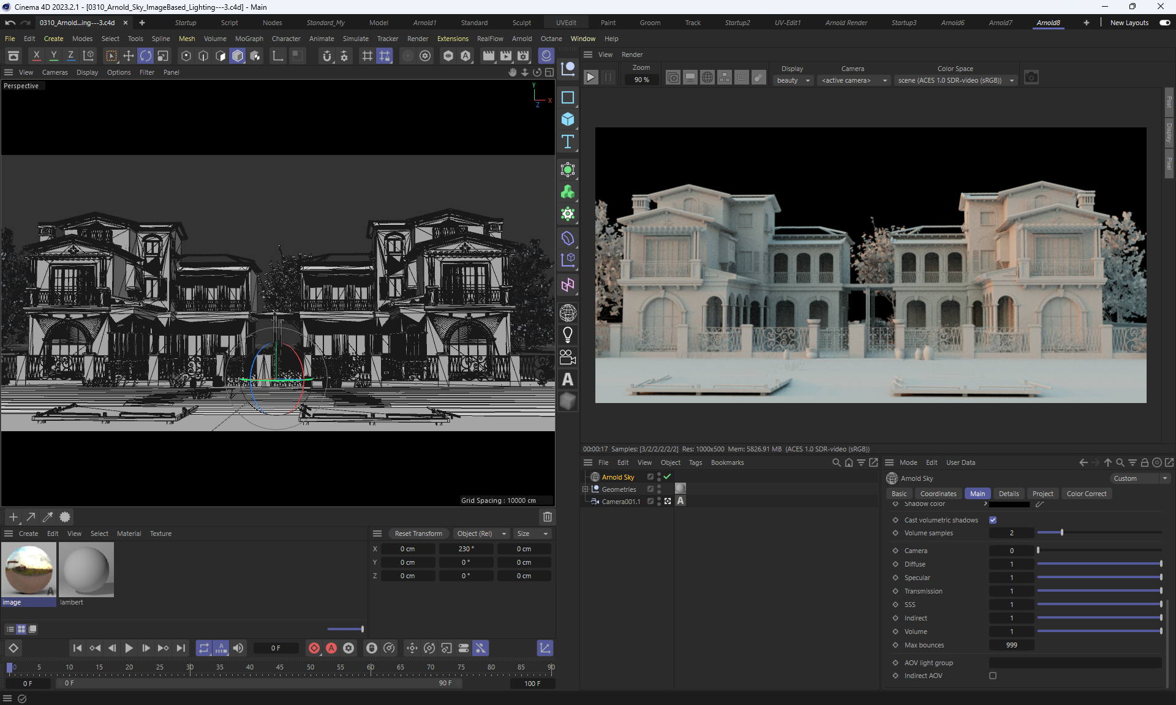Screen dimensions: 1176x705
Task: Uncheck Cast volumetric shadows checkbox
Action: click(993, 520)
